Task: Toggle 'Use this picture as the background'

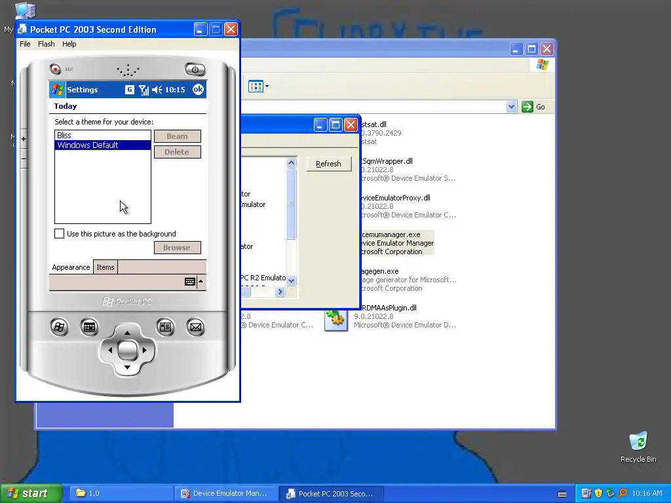Action: (60, 234)
